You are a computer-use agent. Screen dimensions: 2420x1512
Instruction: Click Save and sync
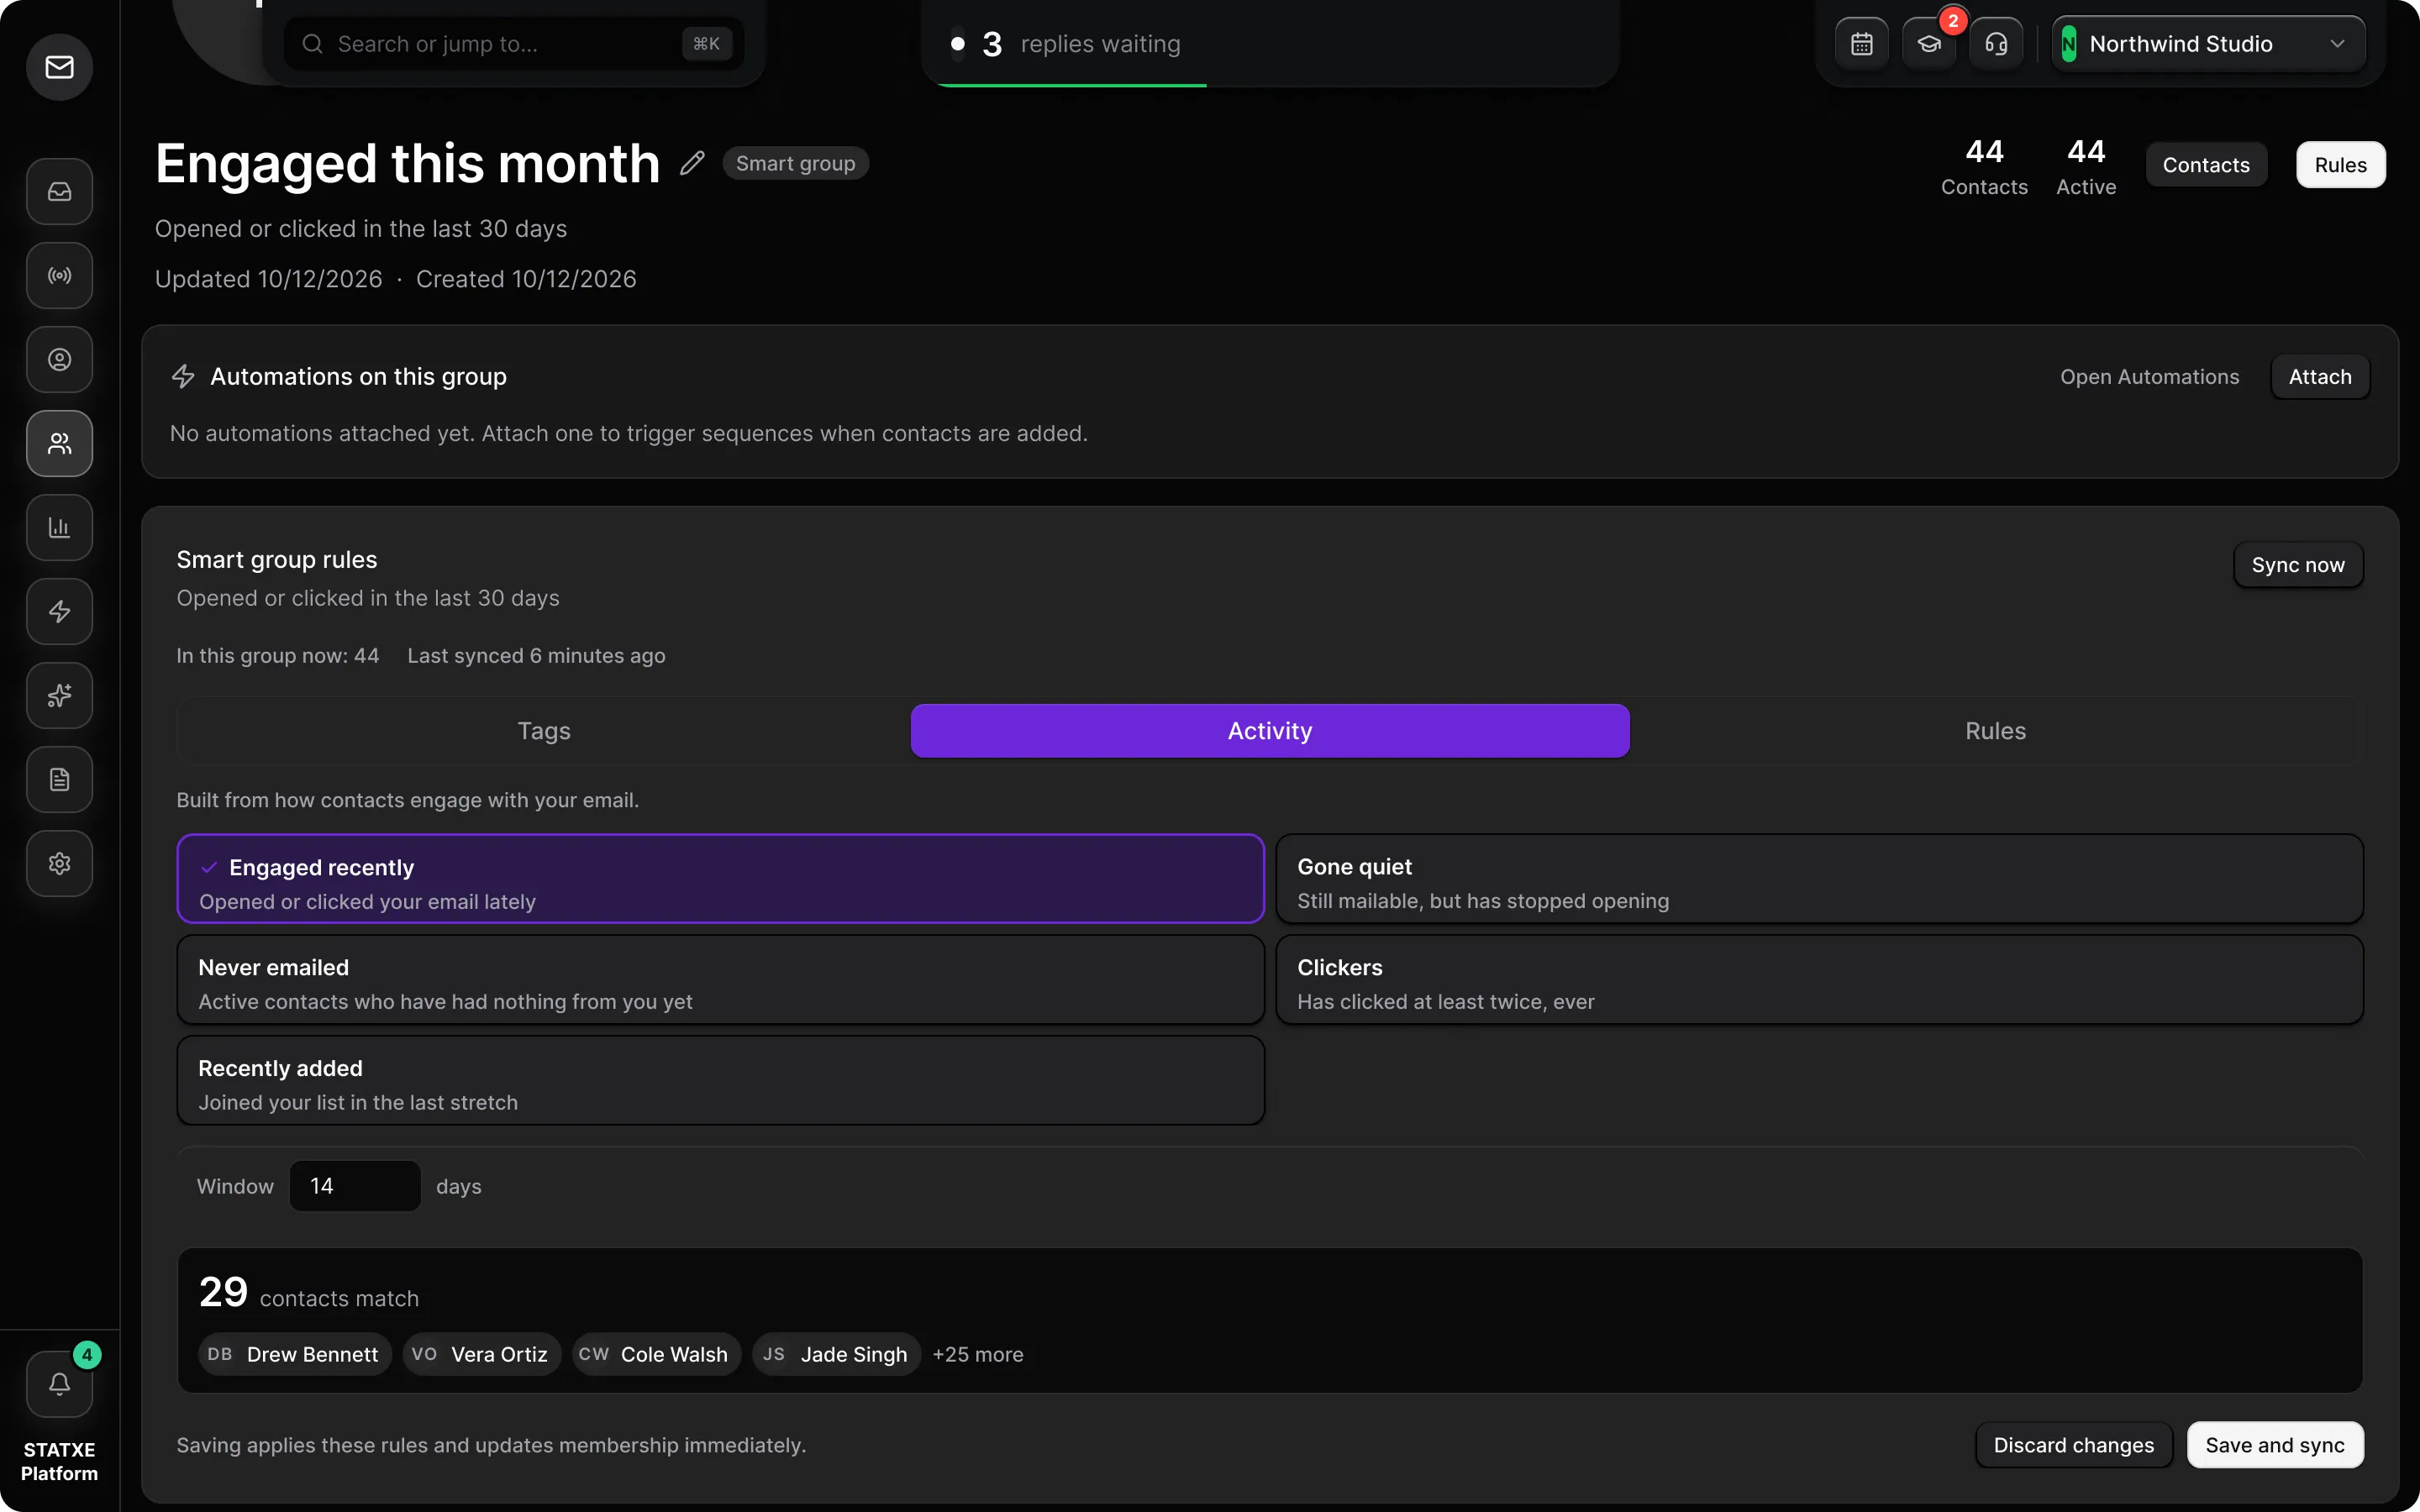pyautogui.click(x=2275, y=1445)
